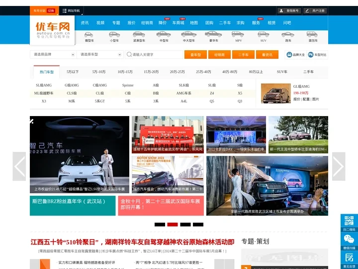Choose the 紧凑型车 car icon
The image size is (358, 269).
[x=139, y=34]
